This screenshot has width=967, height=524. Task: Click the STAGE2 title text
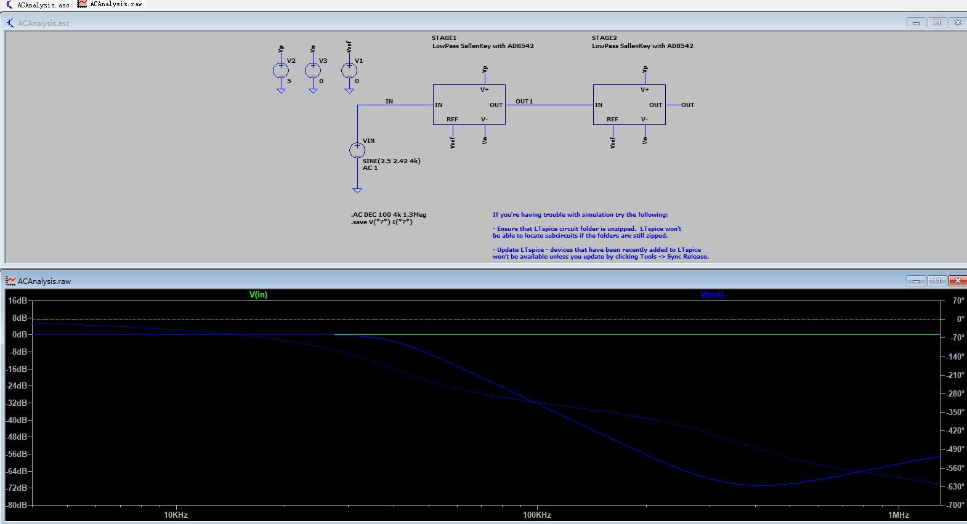click(x=604, y=38)
